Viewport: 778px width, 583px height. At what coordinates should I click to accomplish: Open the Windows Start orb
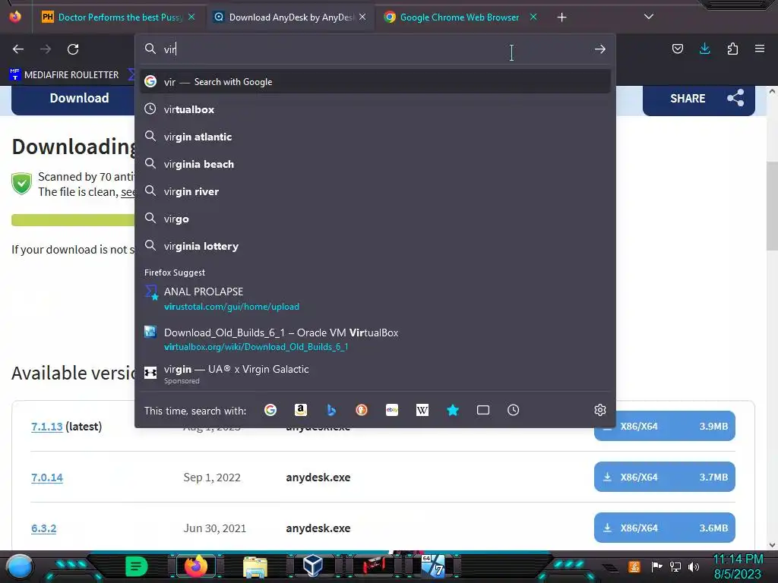(x=19, y=566)
